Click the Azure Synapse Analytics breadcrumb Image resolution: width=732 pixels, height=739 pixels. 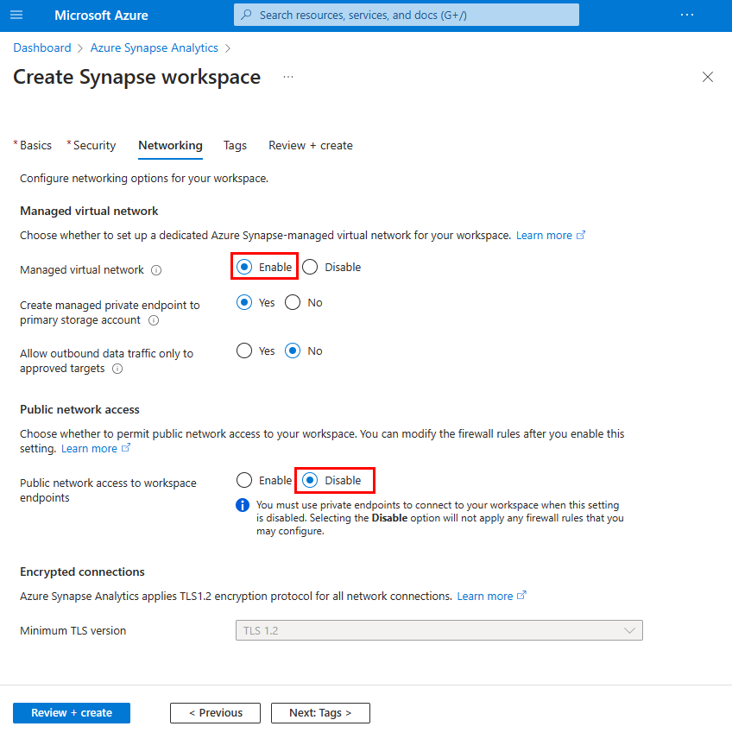(x=155, y=48)
